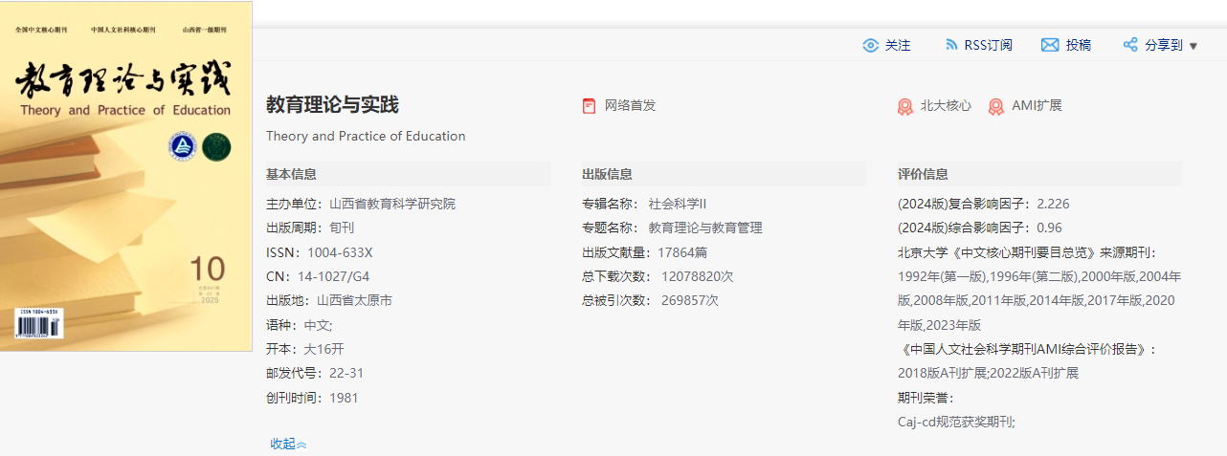Click the 开本 大16开 row
This screenshot has width=1227, height=456.
pos(306,349)
